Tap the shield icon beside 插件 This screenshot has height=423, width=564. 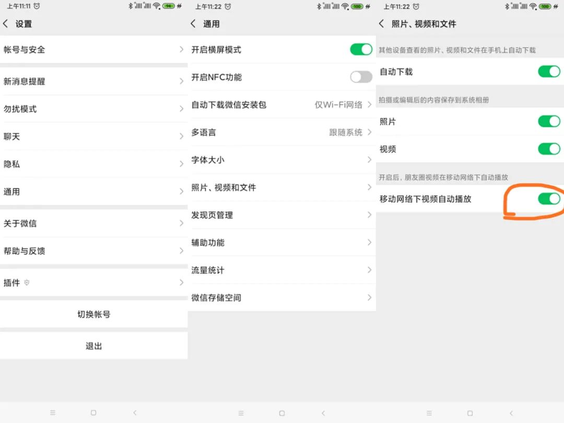[x=27, y=283]
